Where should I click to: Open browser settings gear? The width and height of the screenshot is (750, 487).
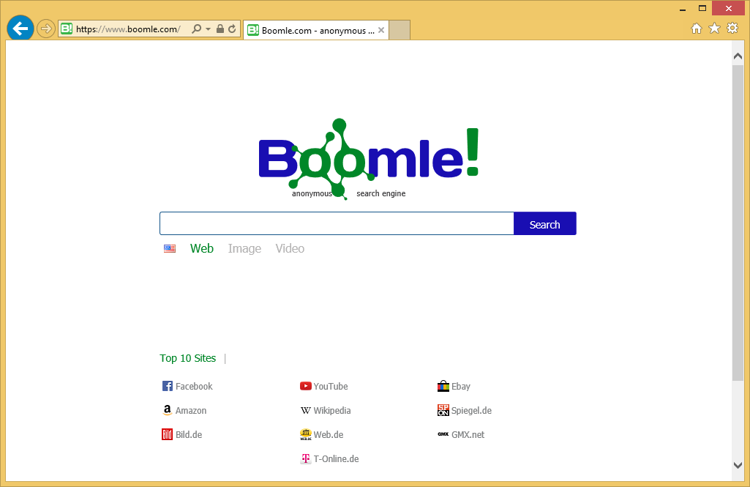click(732, 28)
